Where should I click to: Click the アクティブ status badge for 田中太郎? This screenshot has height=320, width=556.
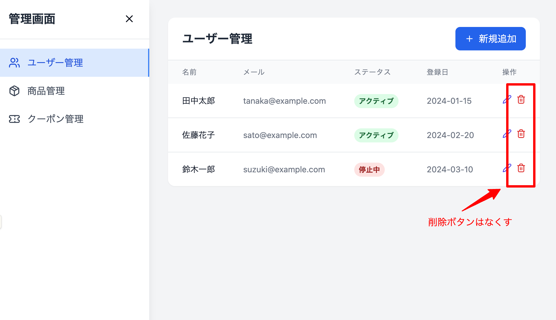click(376, 101)
